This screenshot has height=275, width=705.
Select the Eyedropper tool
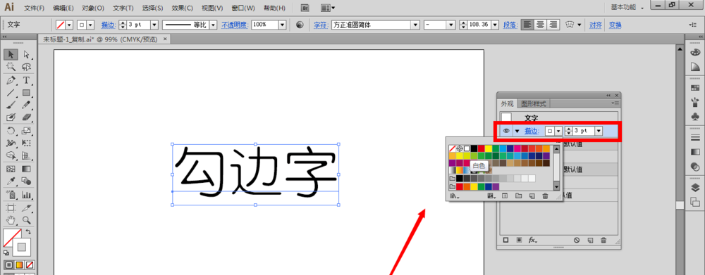11,181
